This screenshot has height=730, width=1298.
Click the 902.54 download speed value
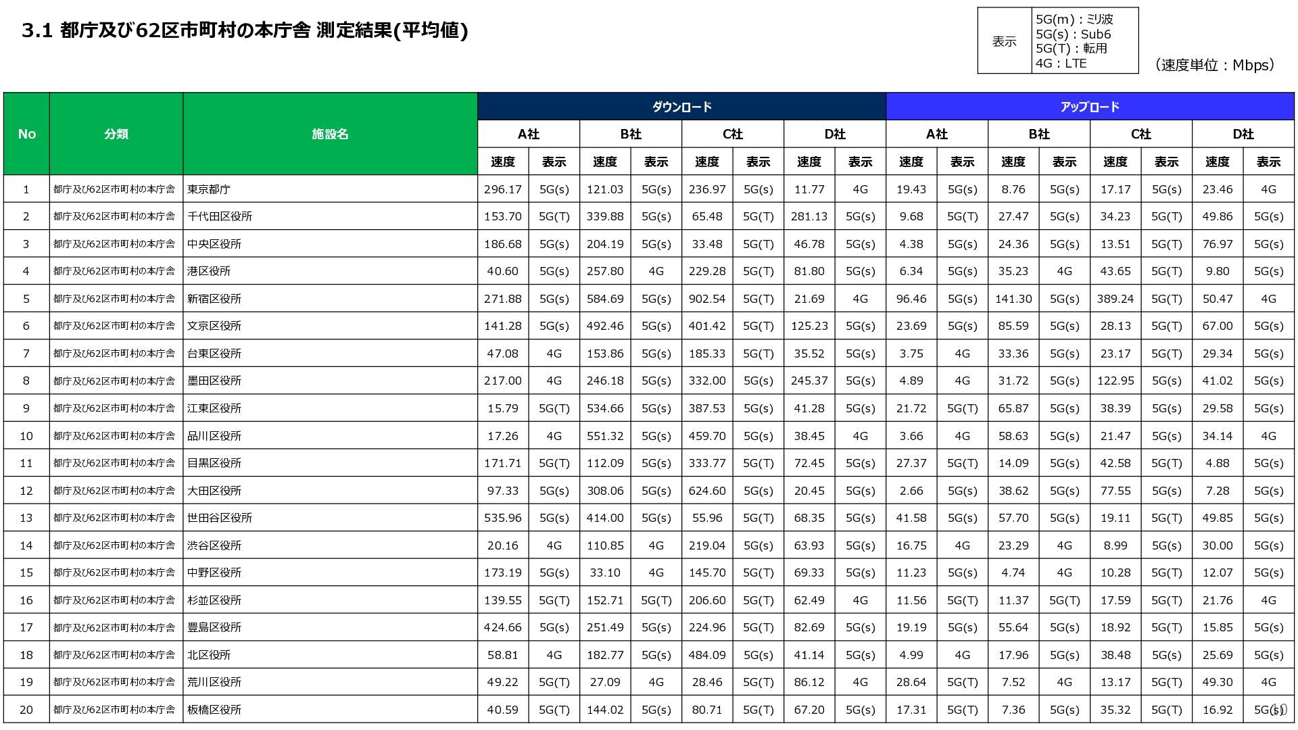[x=706, y=299]
